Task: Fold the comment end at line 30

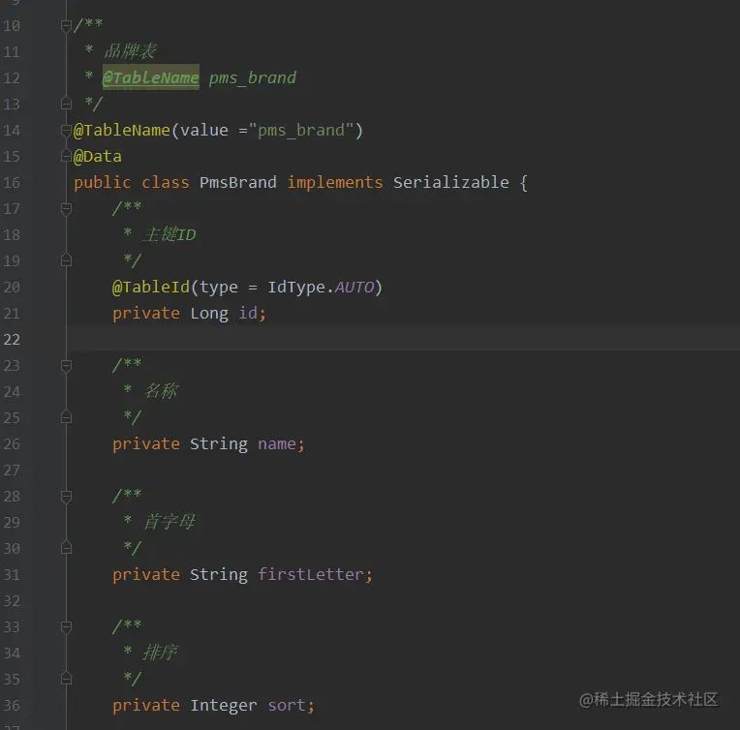Action: coord(66,547)
